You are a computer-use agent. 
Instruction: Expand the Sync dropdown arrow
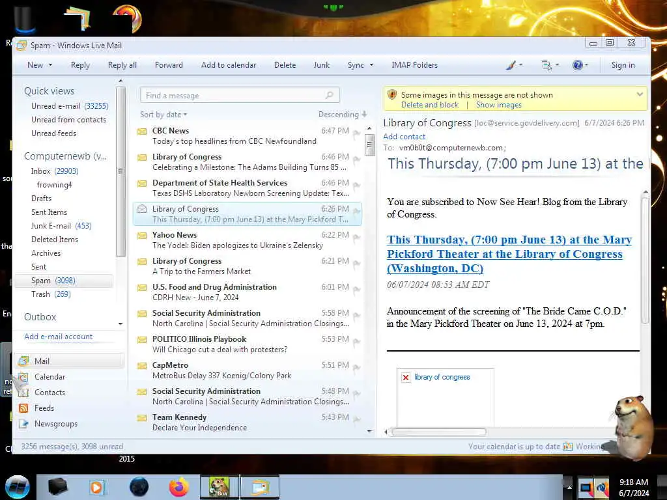click(371, 65)
